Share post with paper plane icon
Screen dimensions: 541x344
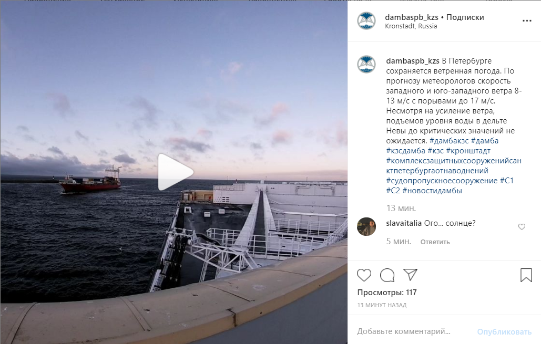point(411,275)
